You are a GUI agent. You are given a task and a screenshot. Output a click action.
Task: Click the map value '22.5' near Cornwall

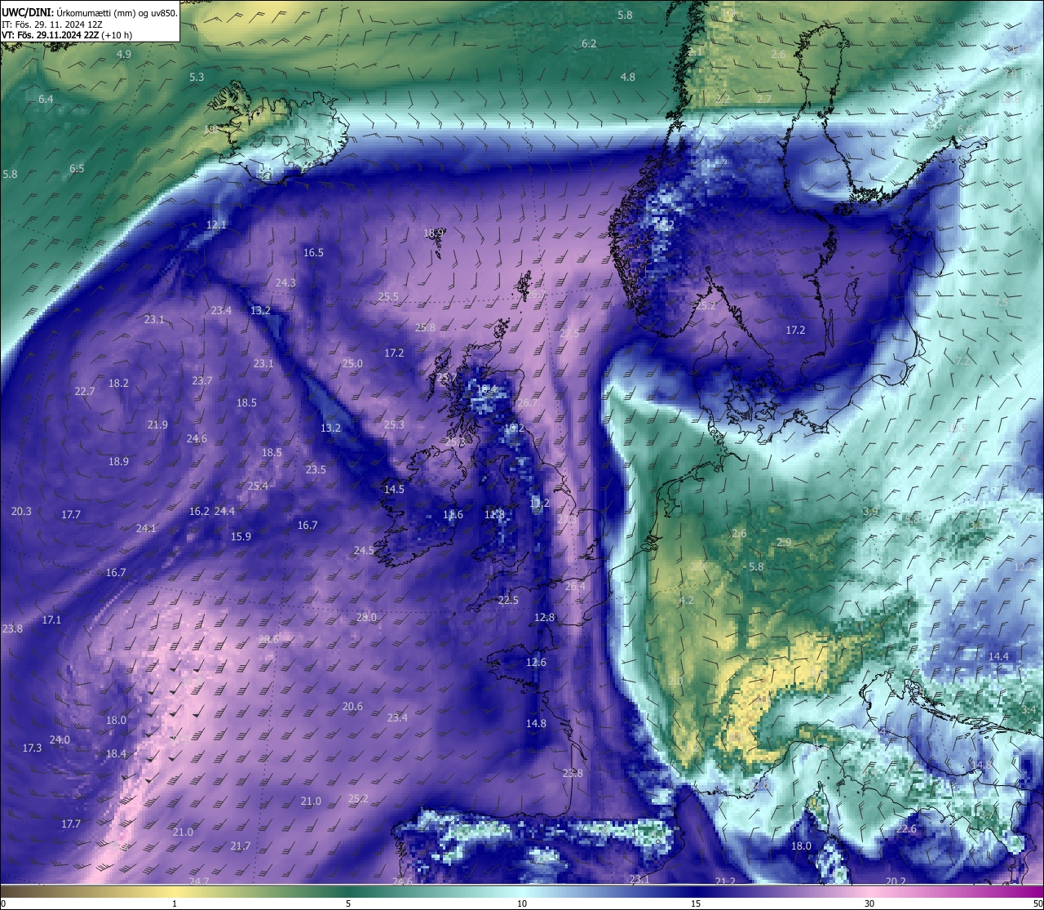point(508,601)
